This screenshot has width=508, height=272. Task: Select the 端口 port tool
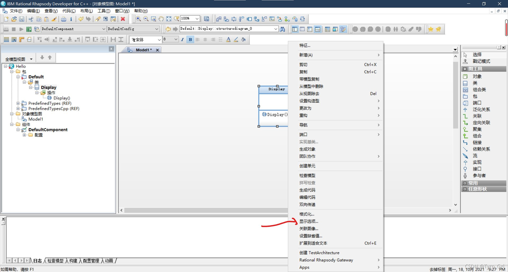[x=477, y=103]
